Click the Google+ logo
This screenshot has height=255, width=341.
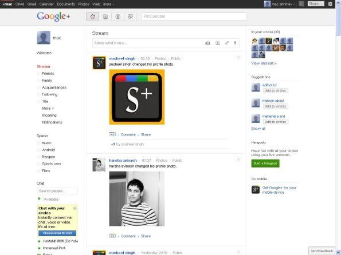tap(53, 17)
